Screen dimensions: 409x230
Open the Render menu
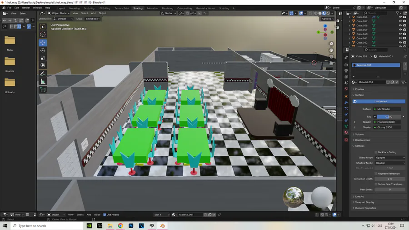click(x=26, y=8)
